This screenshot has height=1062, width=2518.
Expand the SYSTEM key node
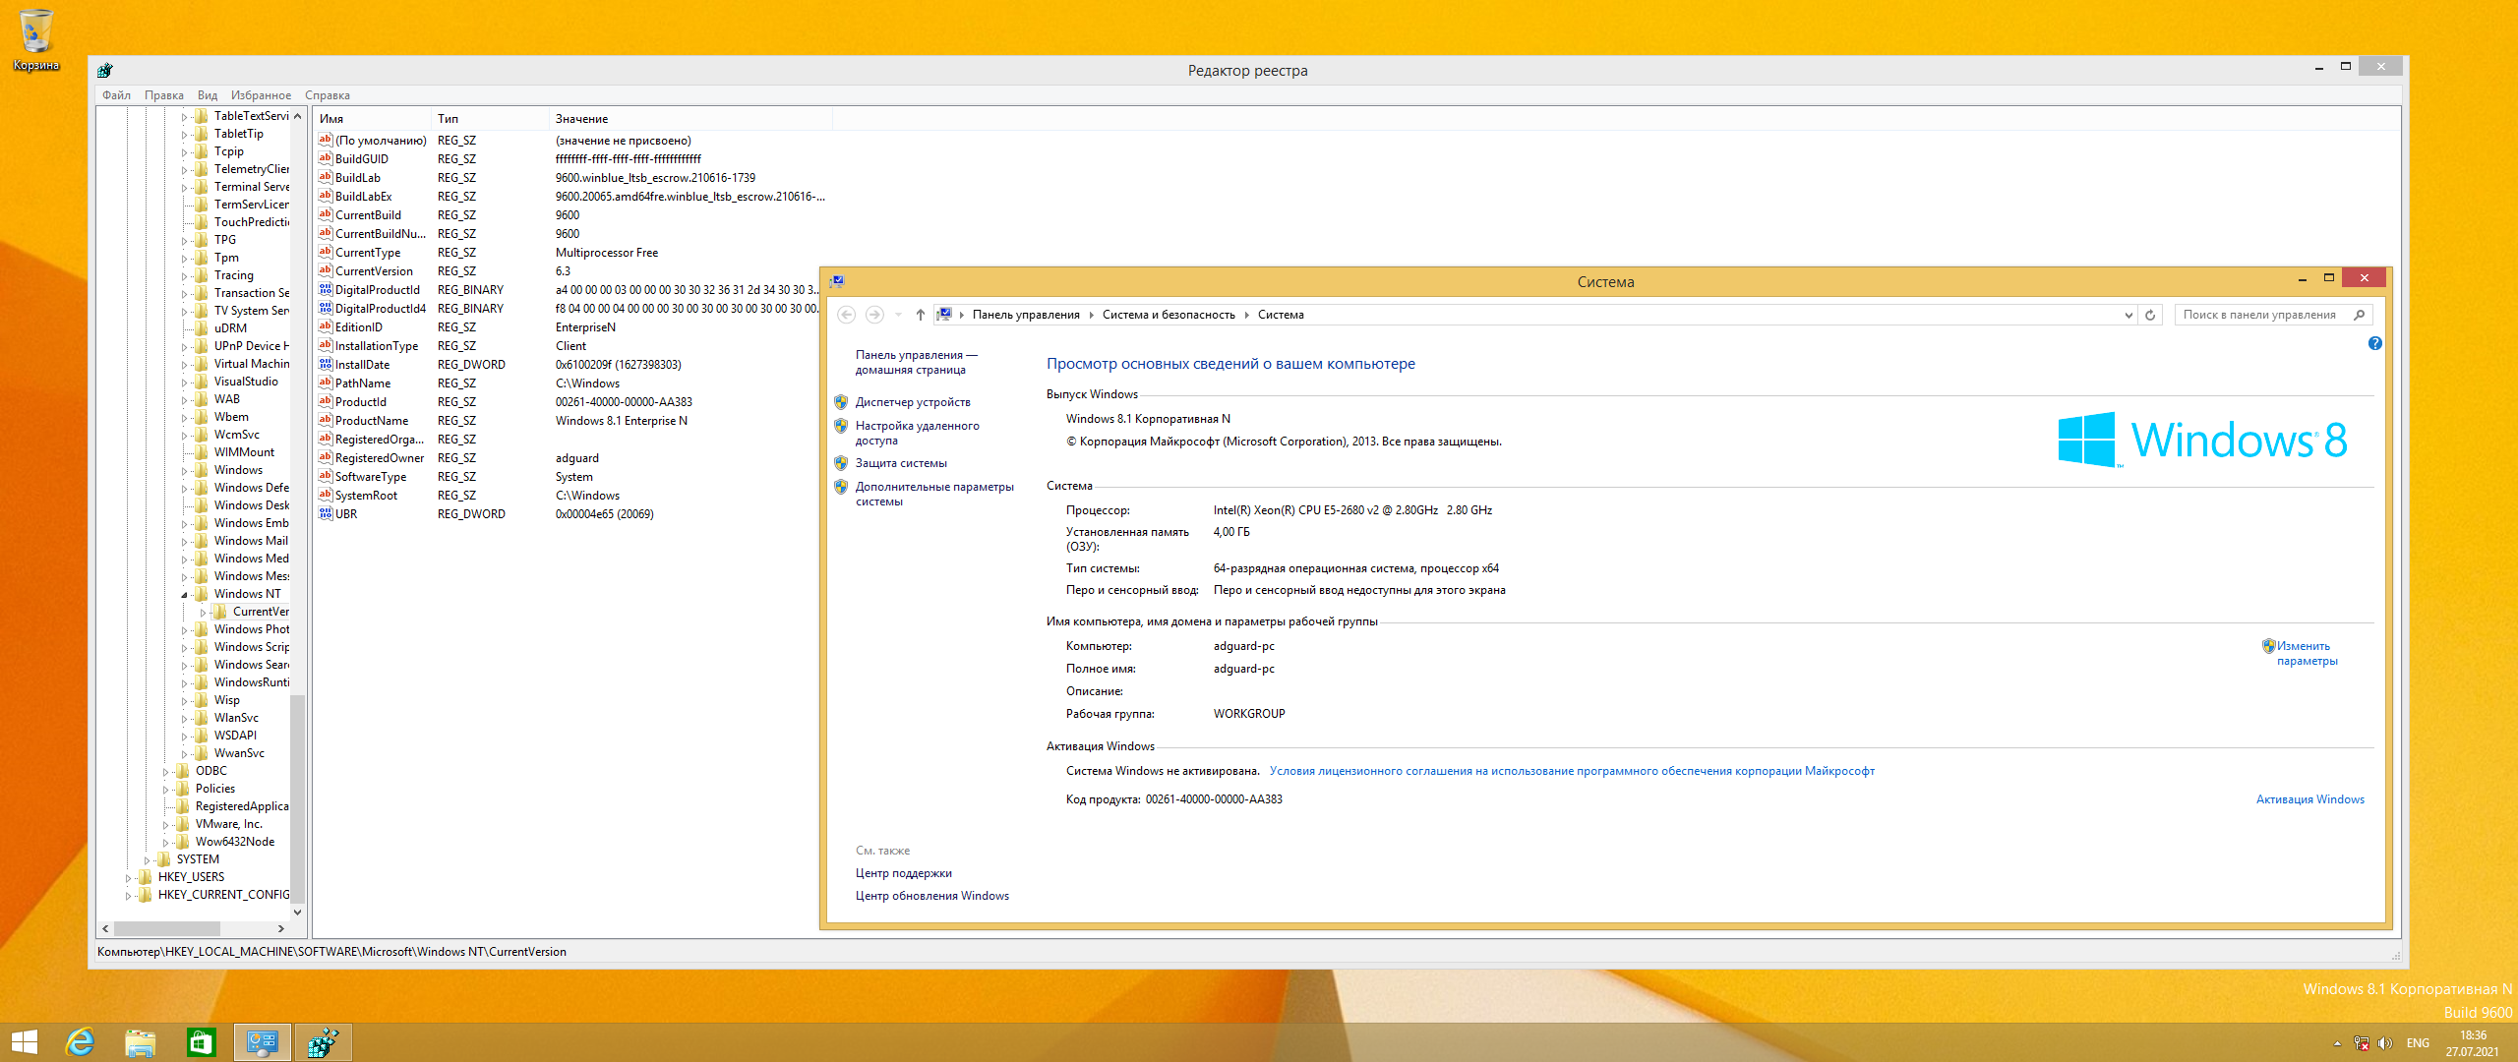tap(147, 860)
